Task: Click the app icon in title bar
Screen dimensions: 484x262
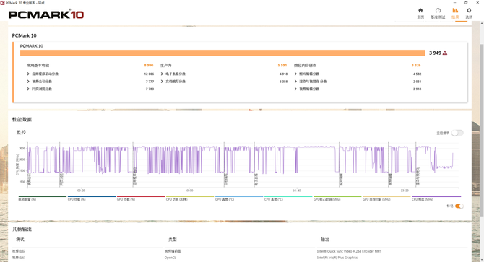Action: click(x=3, y=2)
